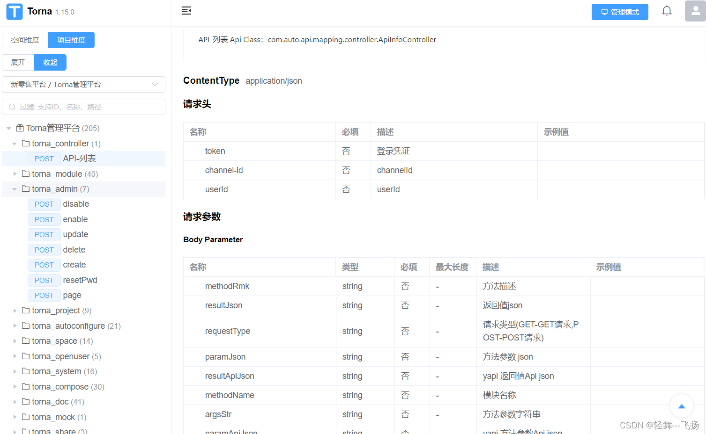Expand the torna_project folder arrow
This screenshot has width=706, height=434.
15,311
